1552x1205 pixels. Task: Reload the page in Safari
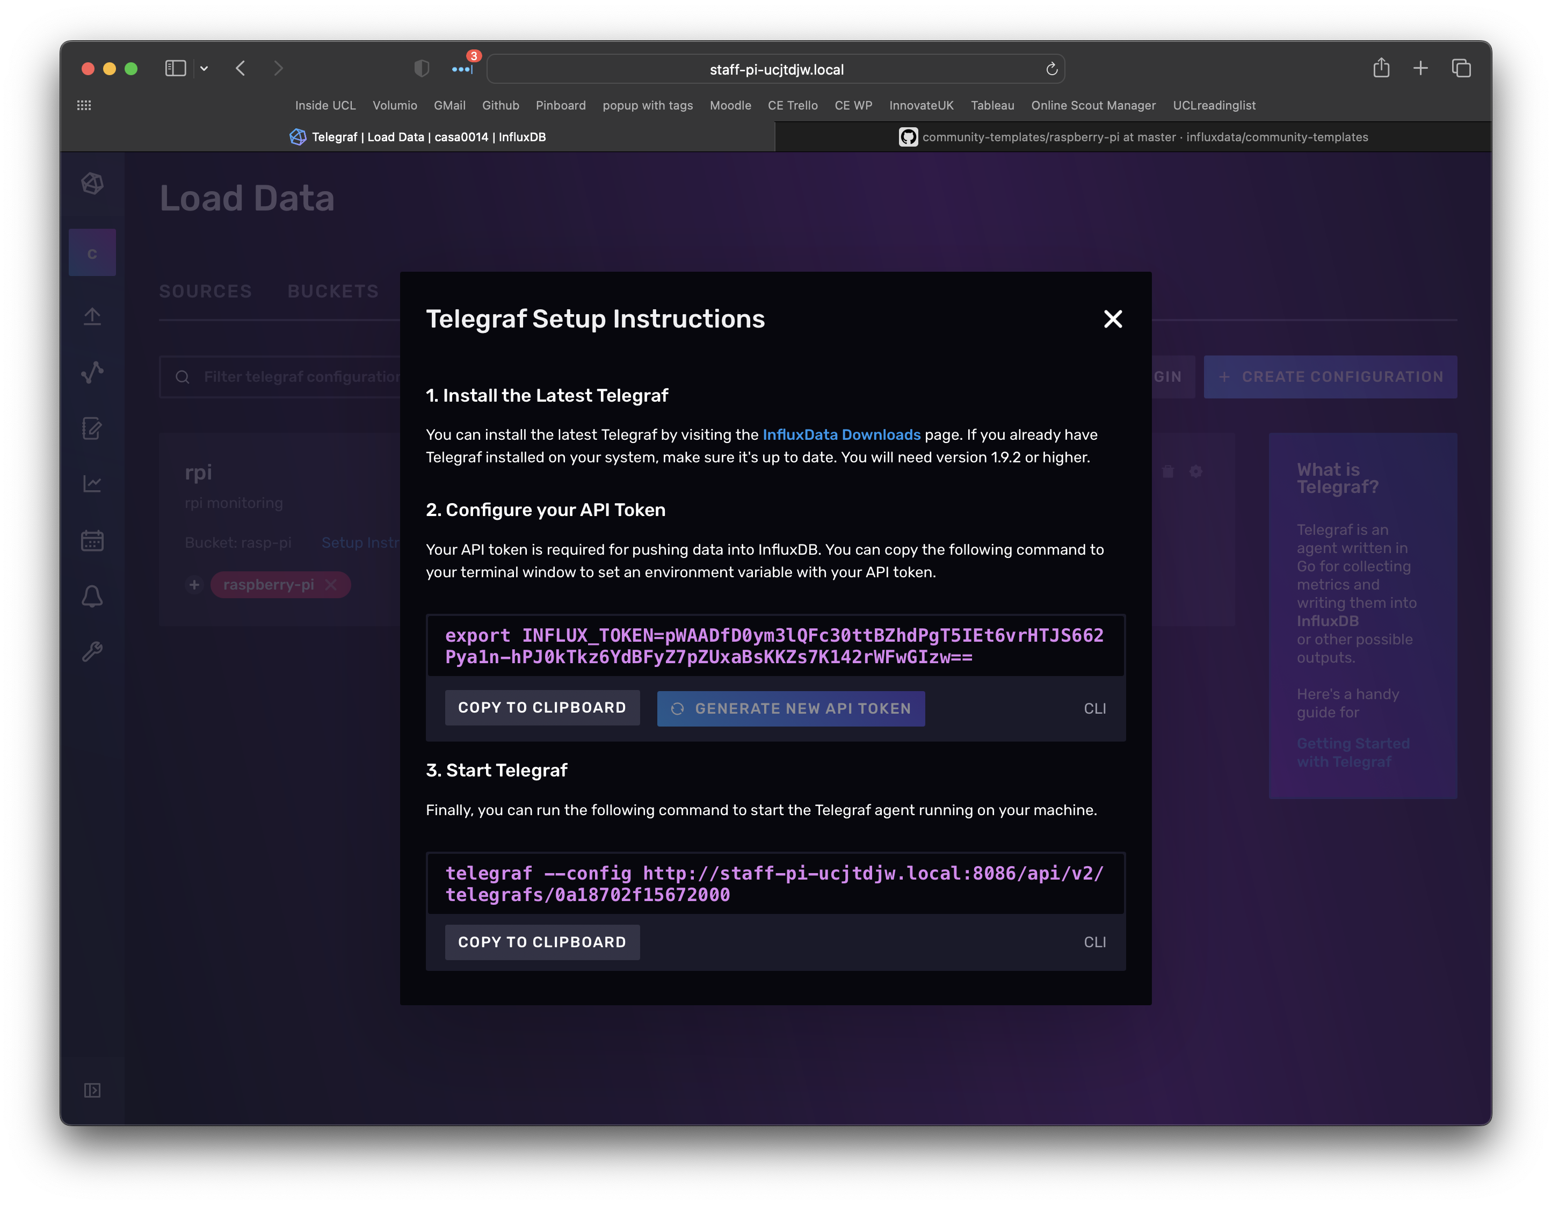[x=1051, y=69]
